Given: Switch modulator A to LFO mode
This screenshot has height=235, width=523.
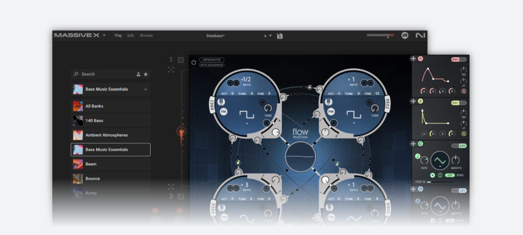Looking at the screenshot, I should [x=463, y=60].
